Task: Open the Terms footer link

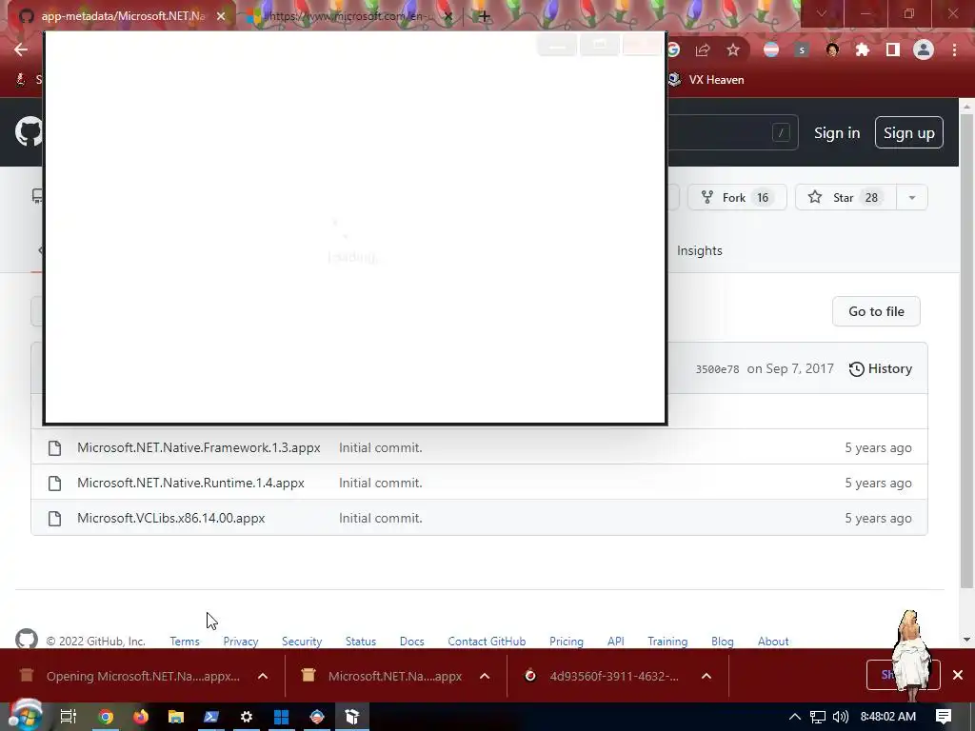Action: [x=185, y=641]
